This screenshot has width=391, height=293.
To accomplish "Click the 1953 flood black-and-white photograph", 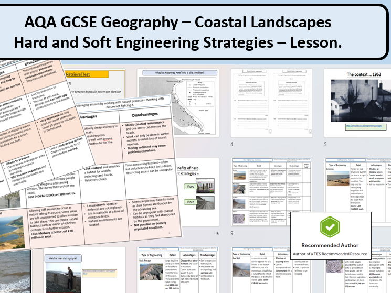I will tap(361, 101).
